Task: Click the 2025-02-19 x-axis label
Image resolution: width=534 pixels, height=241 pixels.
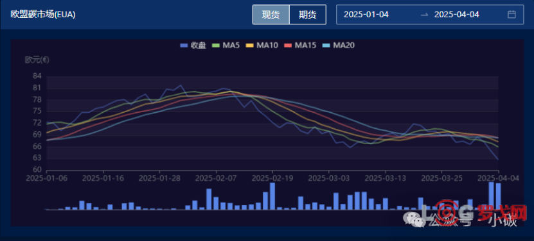Action: 272,178
